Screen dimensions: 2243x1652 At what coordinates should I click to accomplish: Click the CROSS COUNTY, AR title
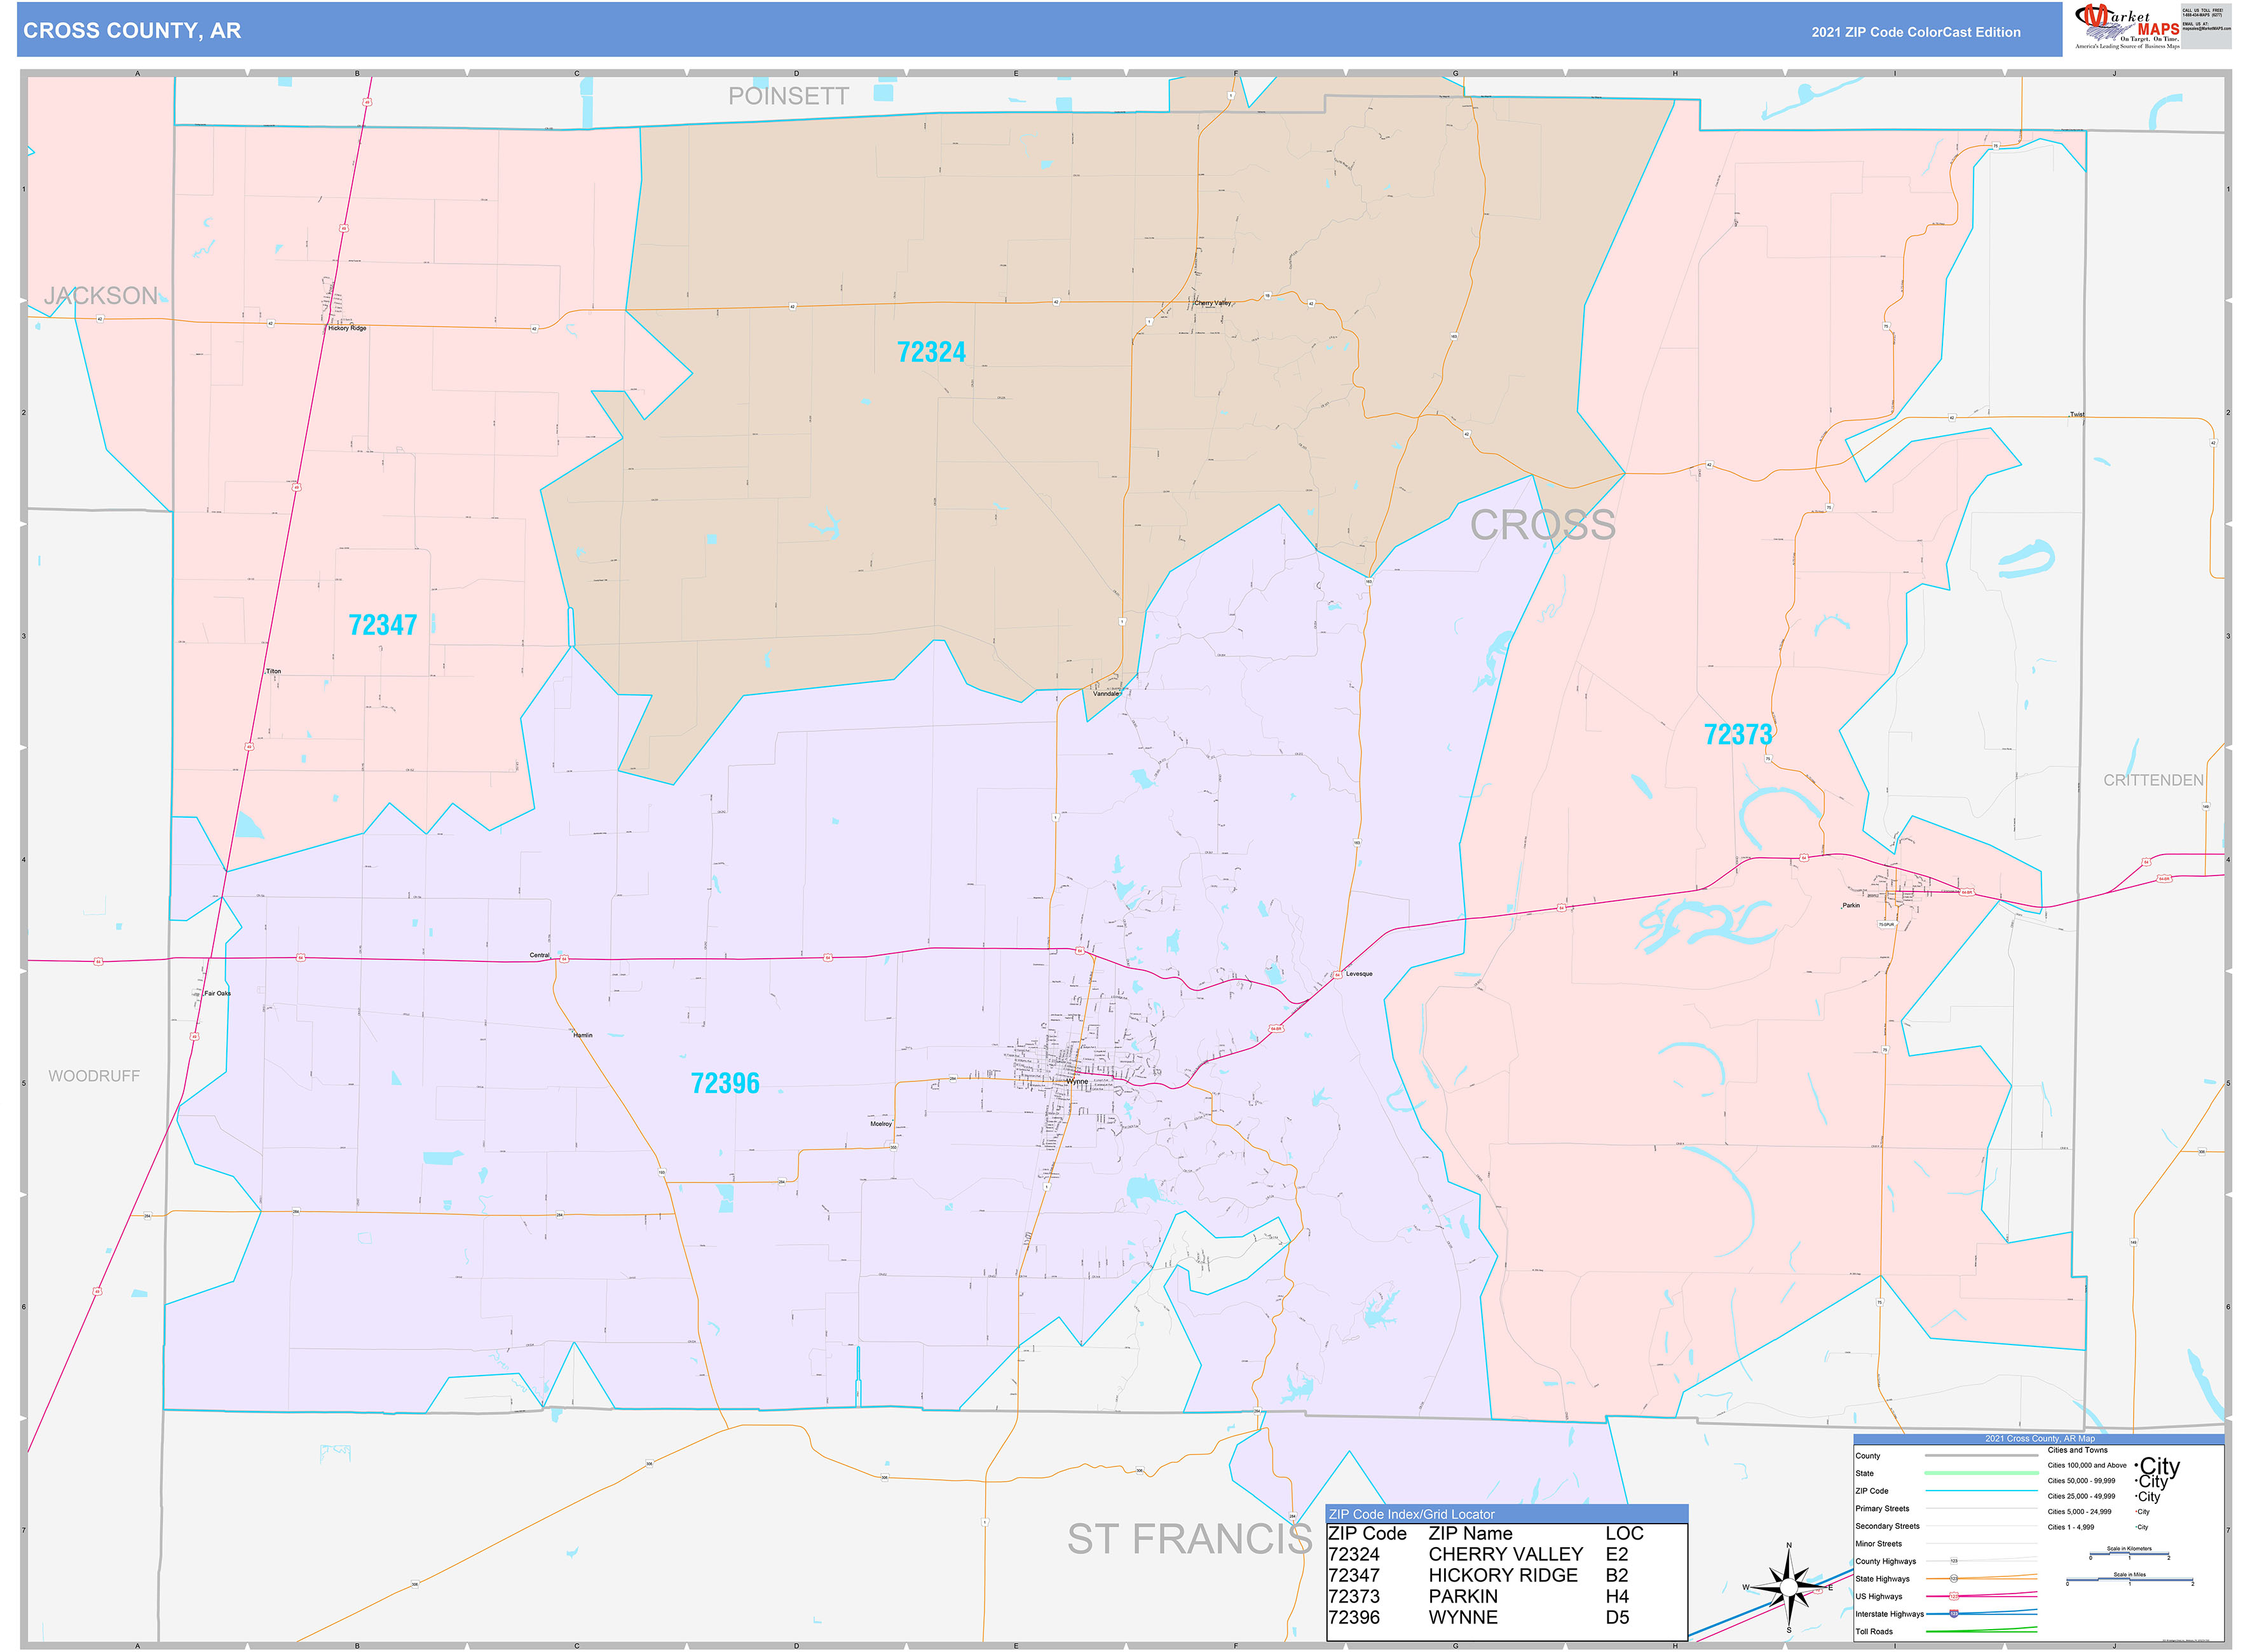point(133,31)
